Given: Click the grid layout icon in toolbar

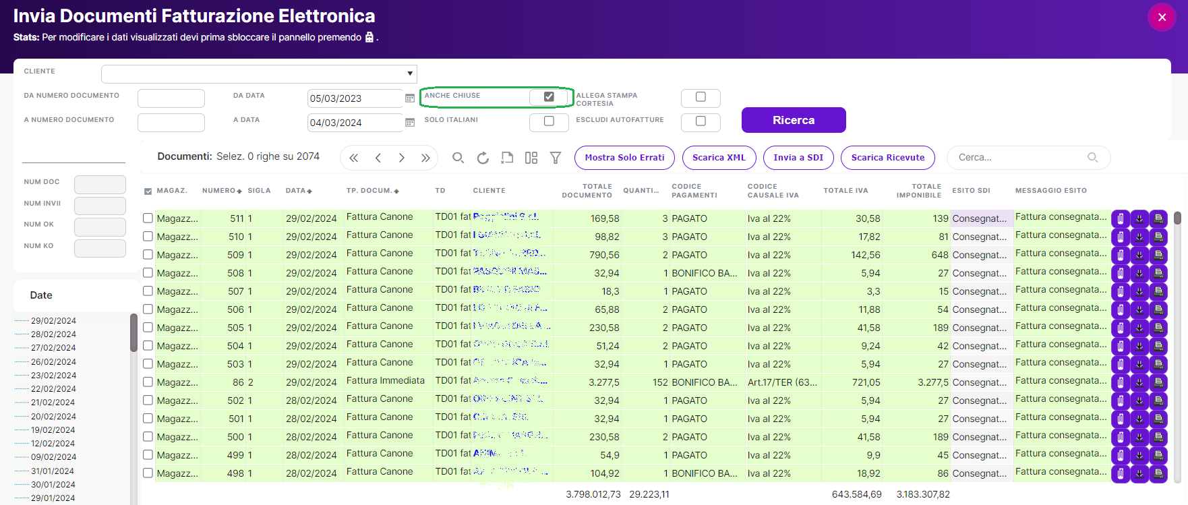Looking at the screenshot, I should coord(531,158).
